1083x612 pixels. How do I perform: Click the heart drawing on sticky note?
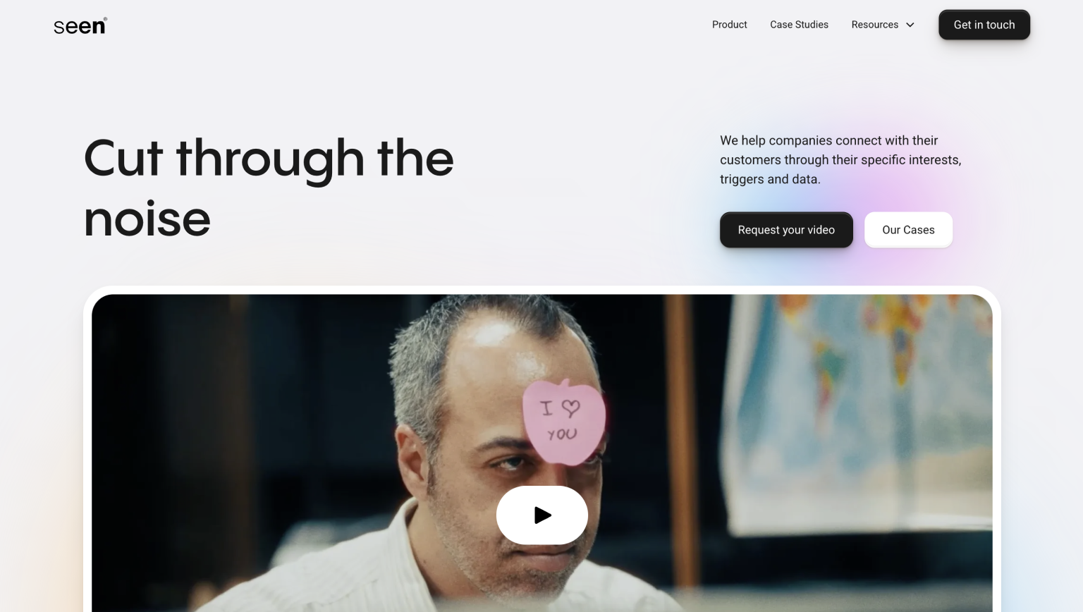(570, 408)
